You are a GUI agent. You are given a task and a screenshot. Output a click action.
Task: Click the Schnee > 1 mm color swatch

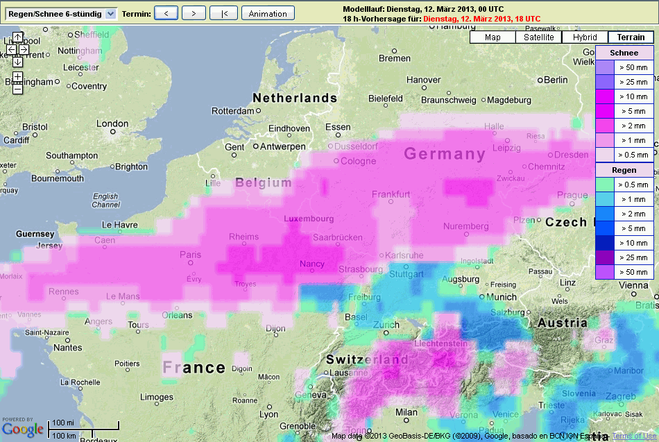(x=605, y=140)
